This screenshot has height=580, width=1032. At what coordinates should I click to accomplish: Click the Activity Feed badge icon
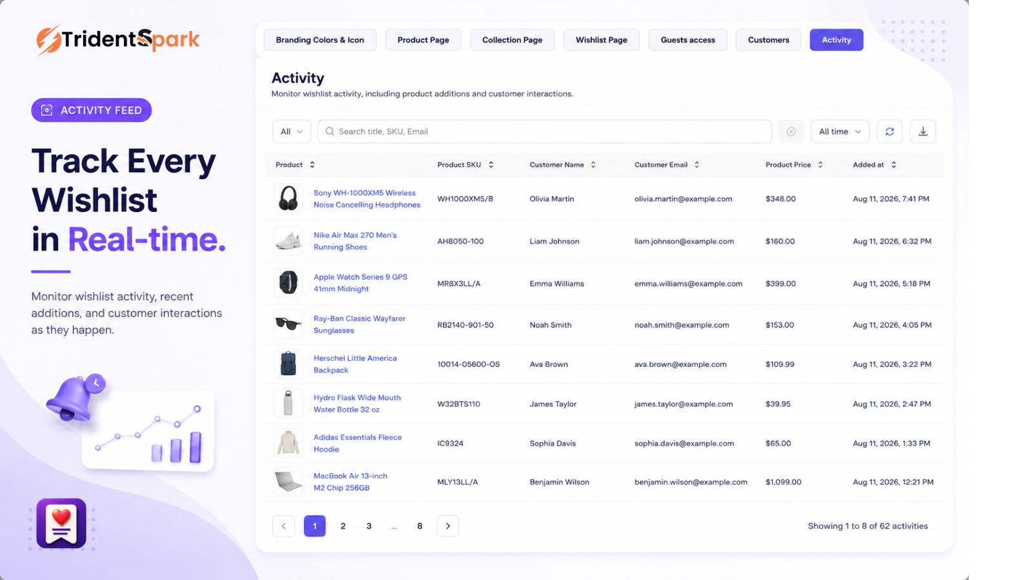(46, 110)
